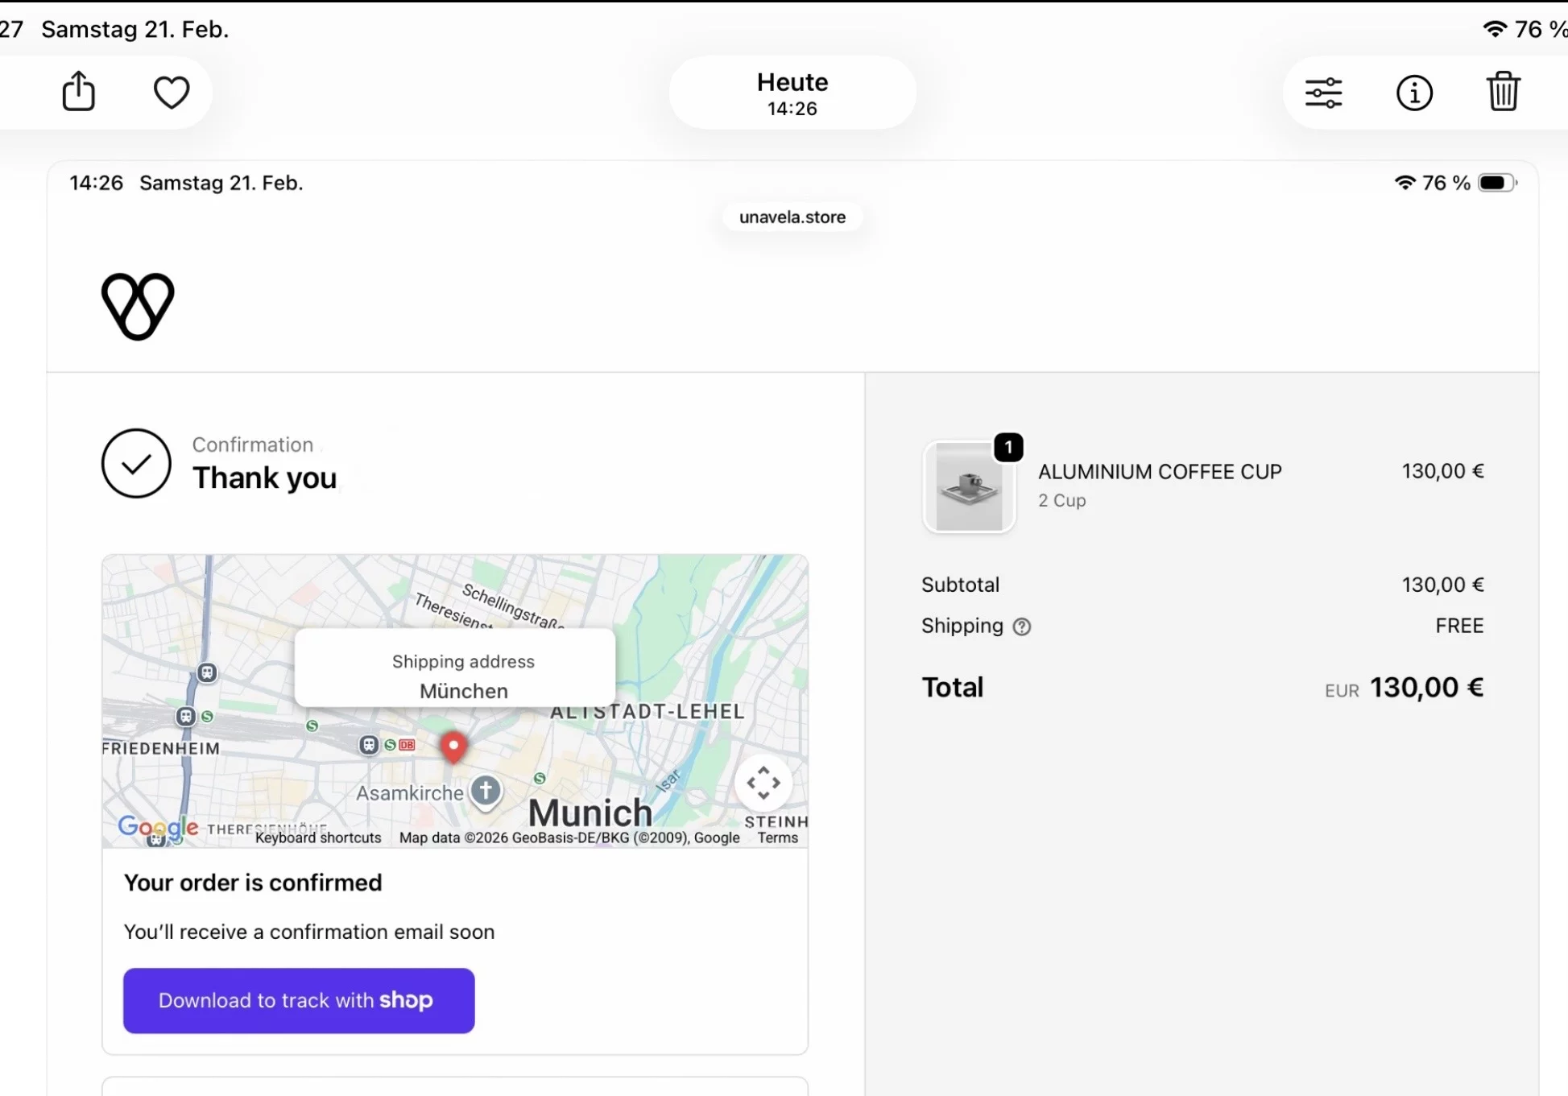The height and width of the screenshot is (1096, 1568).
Task: Delete the photo with the trash icon
Action: (x=1503, y=91)
